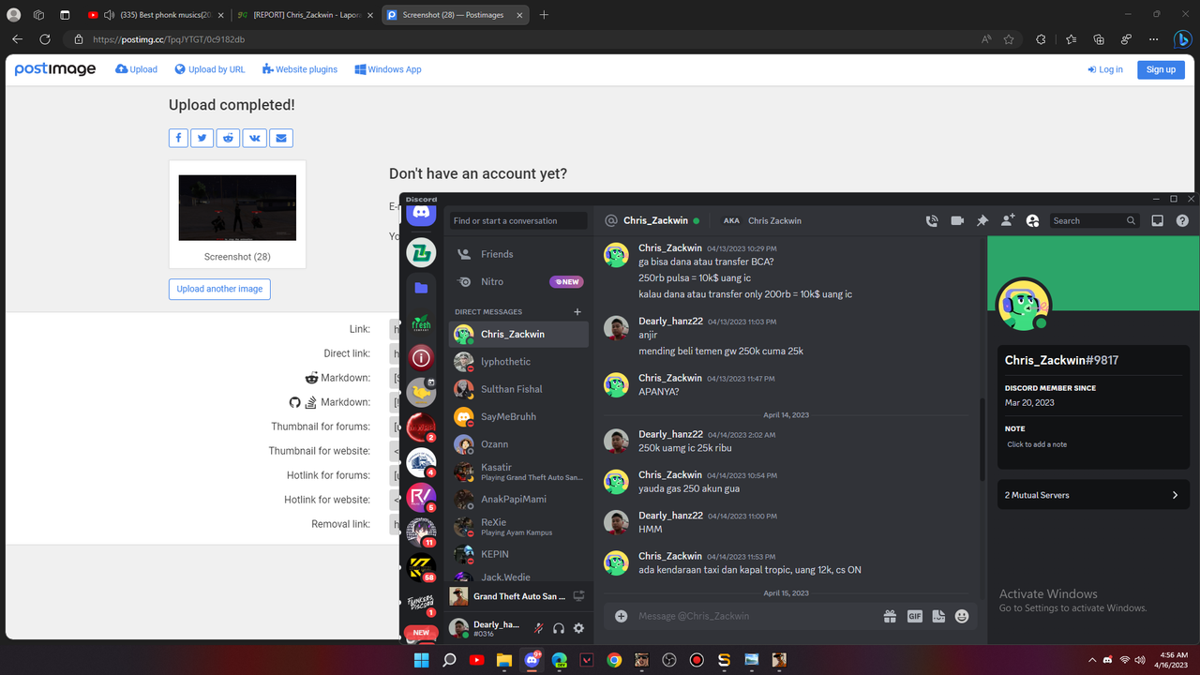The width and height of the screenshot is (1200, 675).
Task: Click Upload link on Postimage header
Action: click(x=136, y=69)
